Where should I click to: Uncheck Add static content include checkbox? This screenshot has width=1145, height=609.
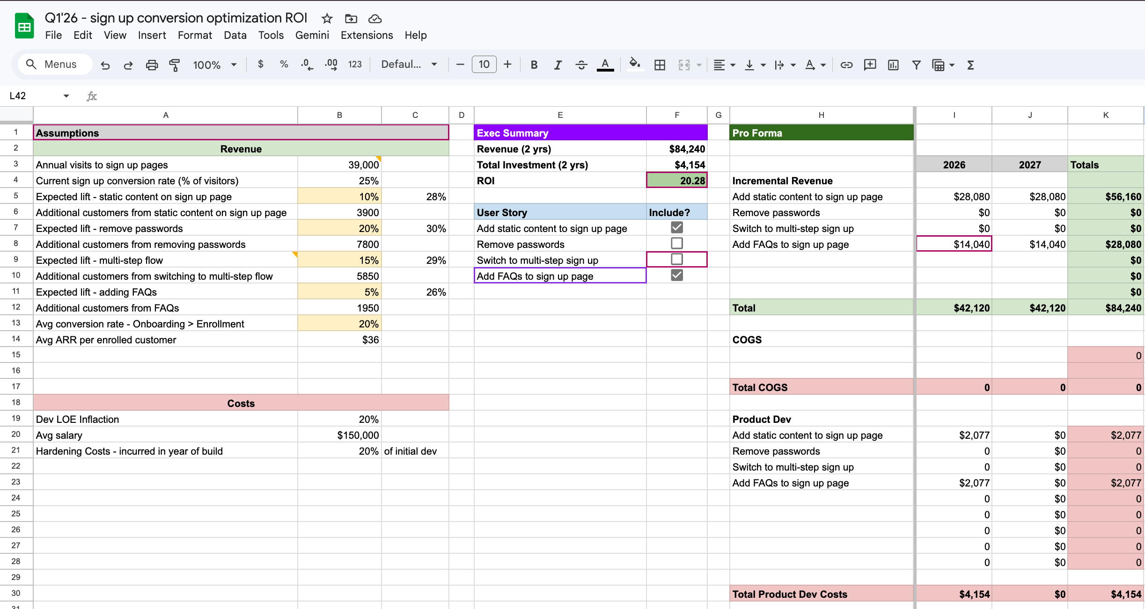676,228
